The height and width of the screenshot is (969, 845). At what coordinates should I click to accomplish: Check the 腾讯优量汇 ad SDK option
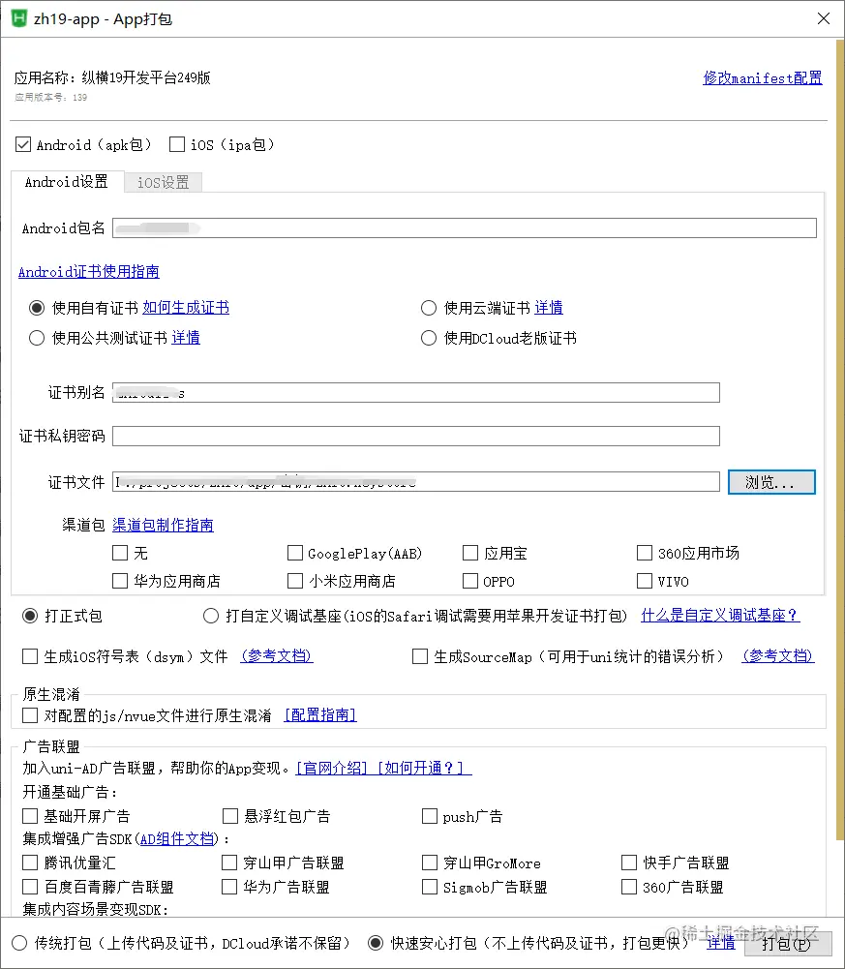pos(29,863)
